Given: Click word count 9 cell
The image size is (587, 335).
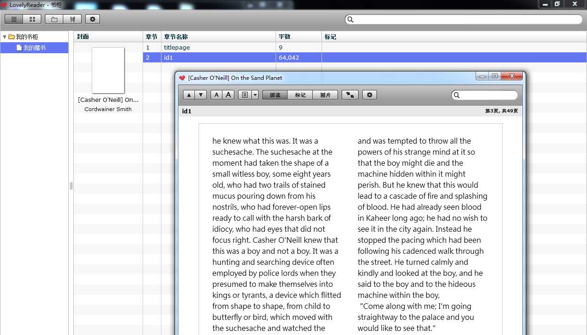Looking at the screenshot, I should pos(299,47).
